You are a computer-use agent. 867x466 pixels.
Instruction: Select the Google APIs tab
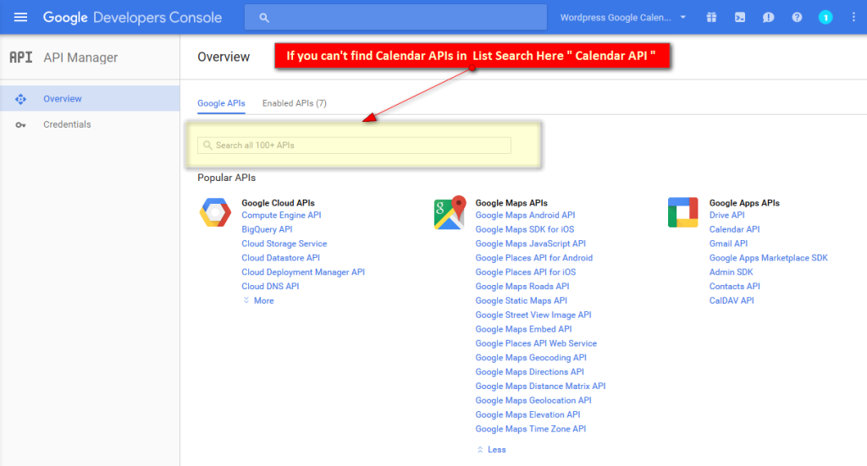221,103
